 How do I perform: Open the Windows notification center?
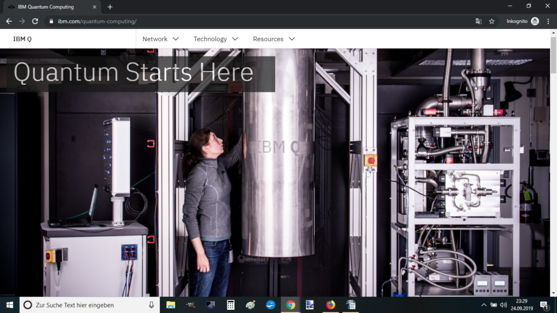pyautogui.click(x=544, y=305)
